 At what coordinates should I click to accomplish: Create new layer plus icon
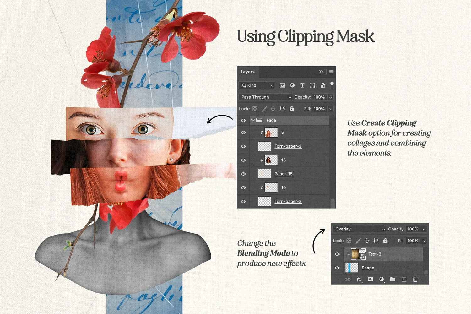[x=404, y=279]
